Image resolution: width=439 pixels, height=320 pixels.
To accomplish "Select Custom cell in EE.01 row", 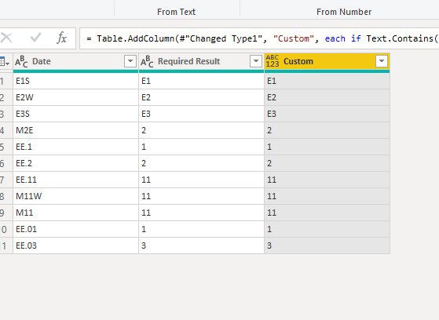I will click(327, 229).
